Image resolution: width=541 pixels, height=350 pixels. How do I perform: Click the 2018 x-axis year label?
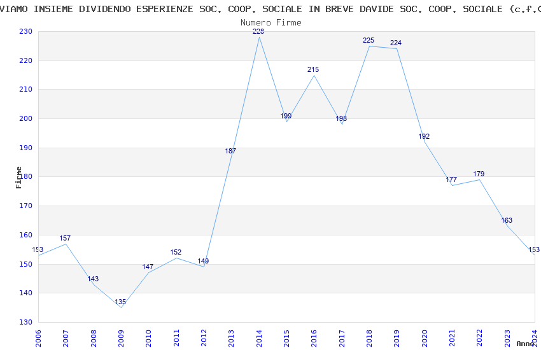coord(369,338)
